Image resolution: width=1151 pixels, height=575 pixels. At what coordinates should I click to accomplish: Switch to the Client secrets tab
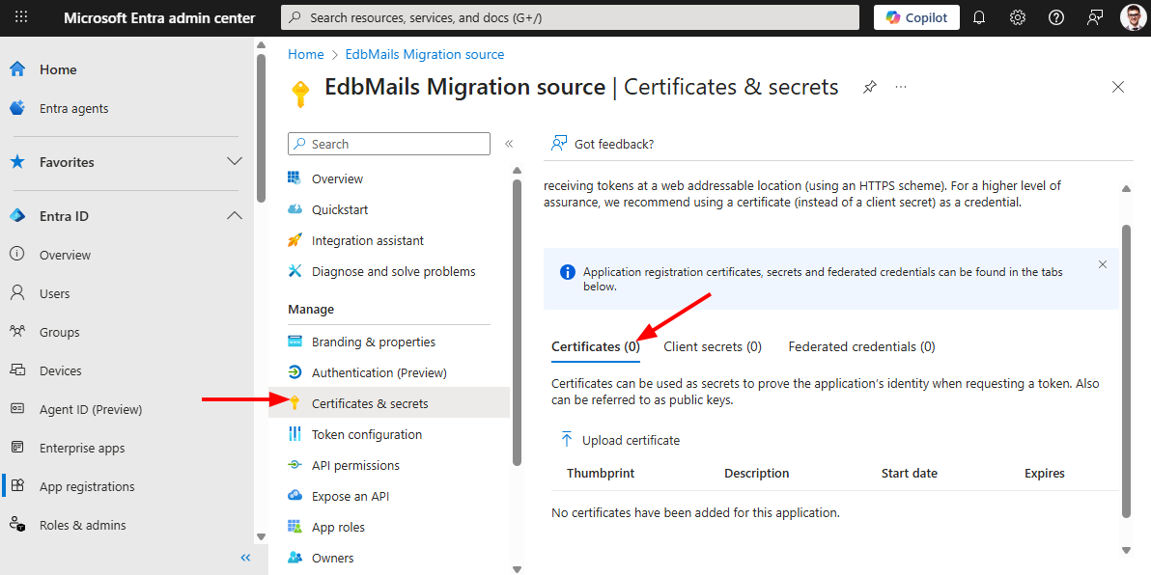(713, 346)
